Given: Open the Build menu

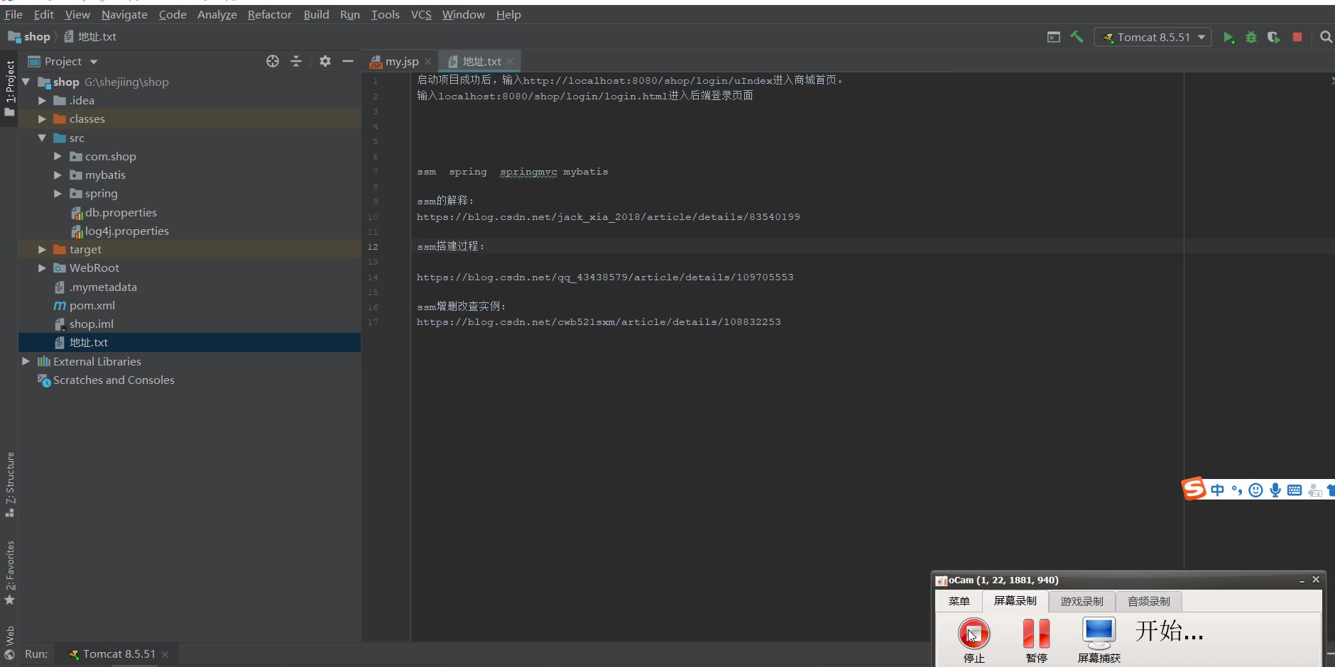Looking at the screenshot, I should [x=316, y=14].
